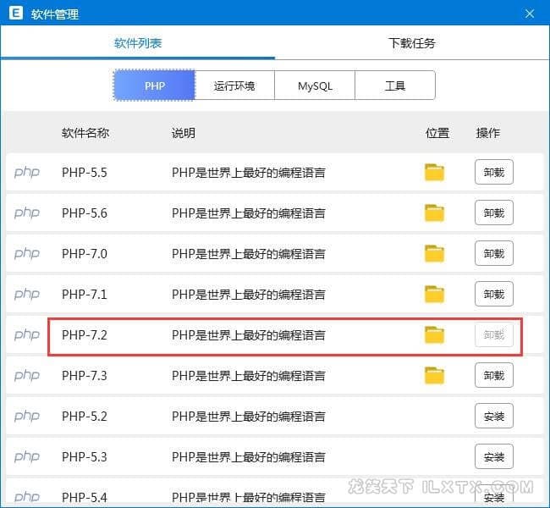Click the description text in PHP-7.2 row

pyautogui.click(x=248, y=335)
